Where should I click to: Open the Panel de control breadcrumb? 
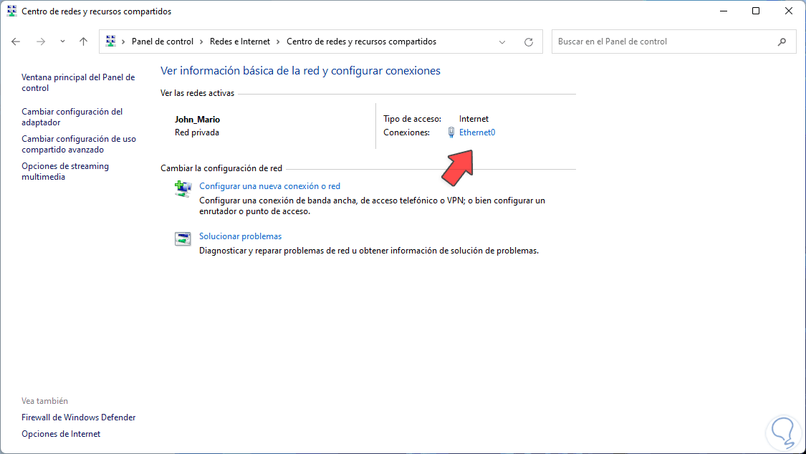163,42
